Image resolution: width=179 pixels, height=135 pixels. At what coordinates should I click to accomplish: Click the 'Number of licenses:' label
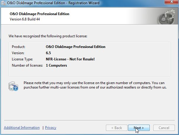click(x=27, y=65)
